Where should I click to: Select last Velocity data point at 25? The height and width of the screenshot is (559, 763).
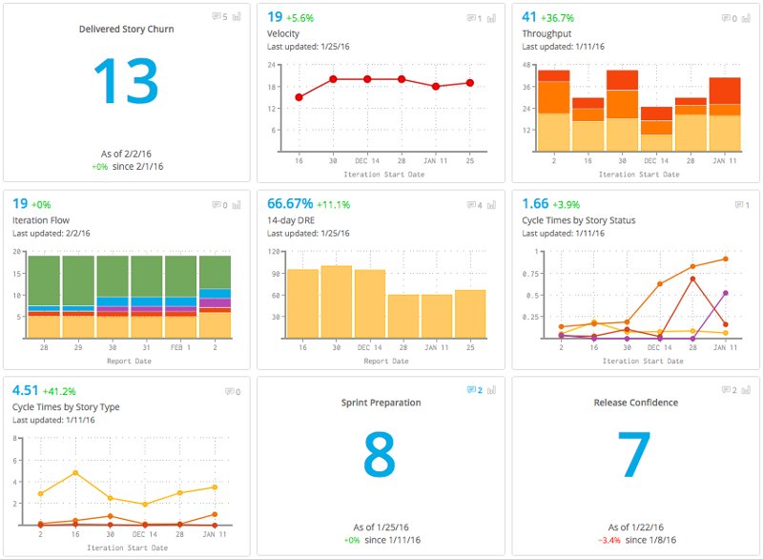(470, 83)
